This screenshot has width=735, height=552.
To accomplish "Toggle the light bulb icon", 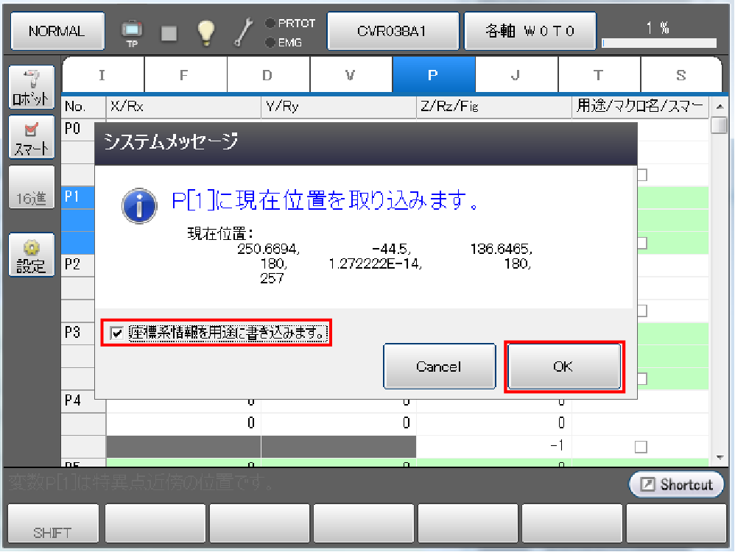I will (205, 32).
